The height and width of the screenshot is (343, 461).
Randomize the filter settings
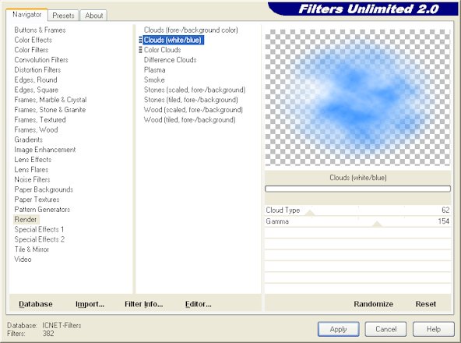373,304
